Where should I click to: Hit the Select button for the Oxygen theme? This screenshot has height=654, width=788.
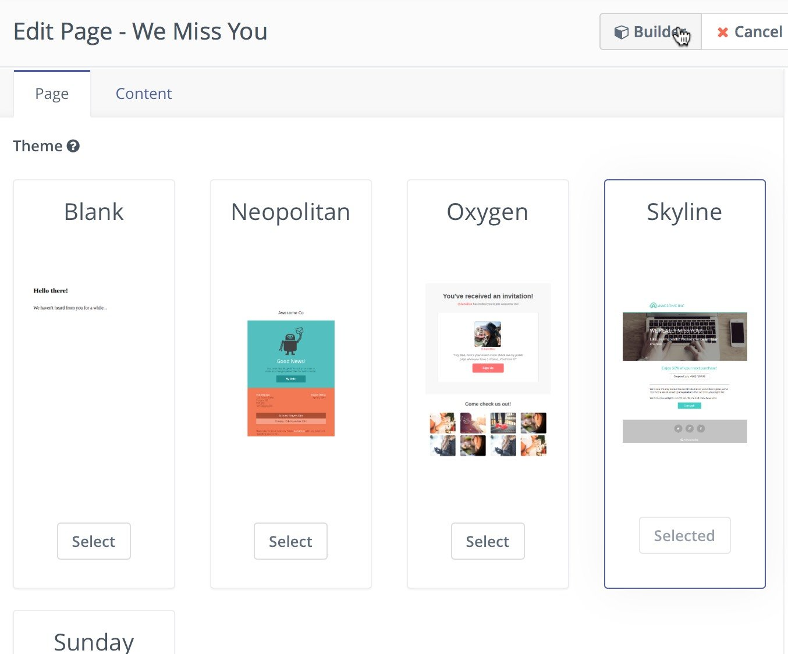click(x=488, y=541)
